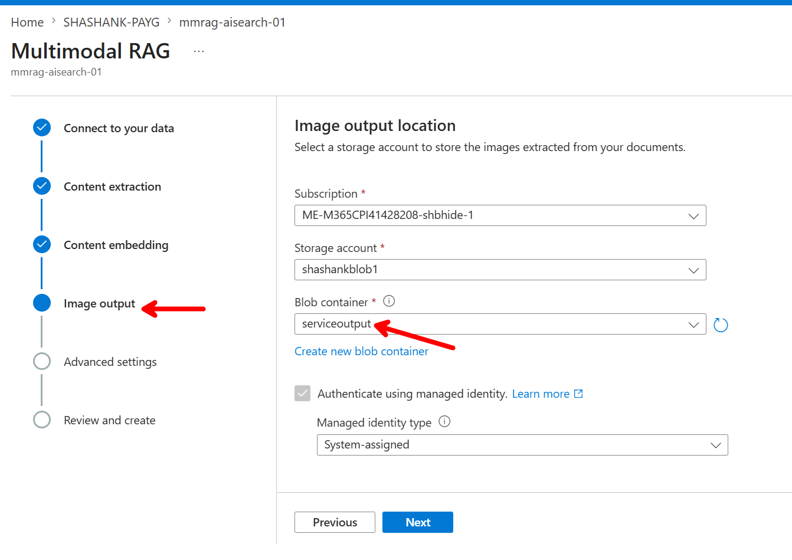Jump to the Review and create step
Viewport: 792px width, 560px height.
110,420
